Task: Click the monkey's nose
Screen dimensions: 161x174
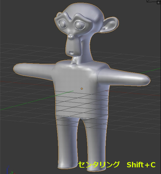Action: tap(71, 37)
